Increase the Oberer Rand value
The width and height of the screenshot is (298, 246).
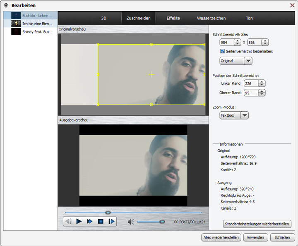(x=262, y=91)
